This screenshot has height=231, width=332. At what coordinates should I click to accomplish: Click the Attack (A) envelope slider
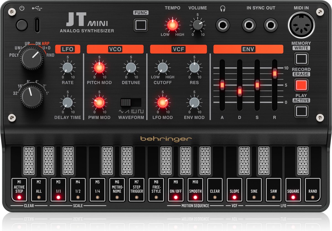tap(222, 85)
